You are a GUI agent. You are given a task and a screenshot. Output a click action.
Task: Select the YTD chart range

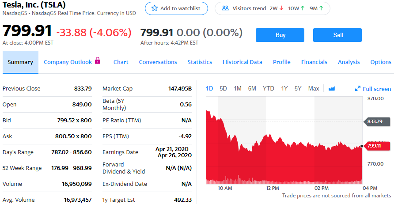point(269,89)
